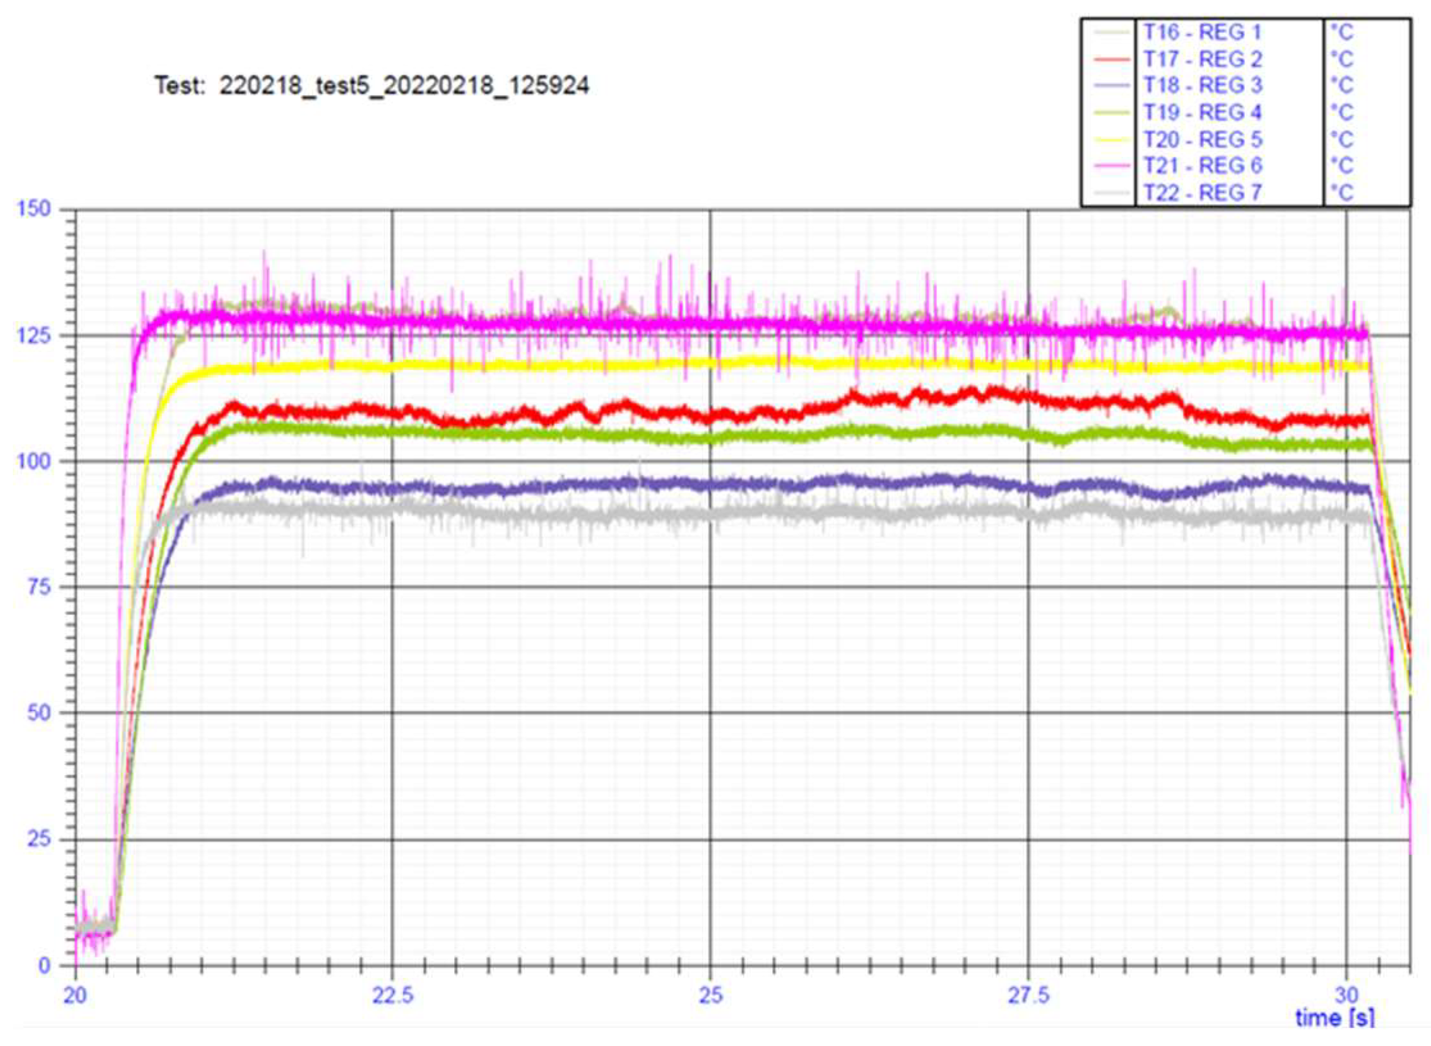Click the red line swatch for T17
Viewport: 1431px width, 1046px height.
click(x=1112, y=59)
